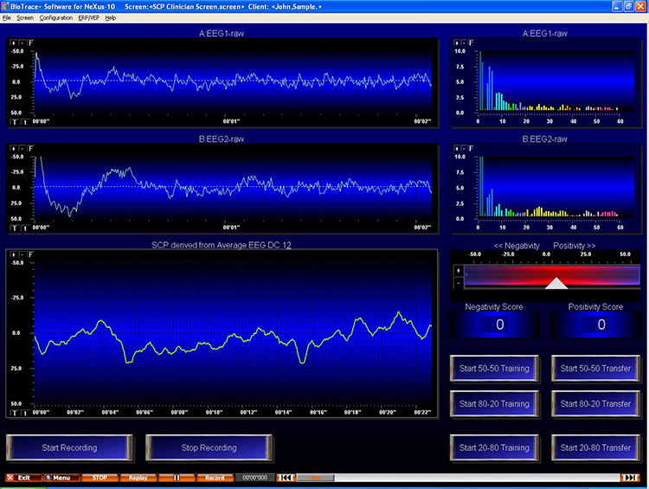The width and height of the screenshot is (649, 489).
Task: Pause playback in the bottom toolbar
Action: tap(177, 478)
